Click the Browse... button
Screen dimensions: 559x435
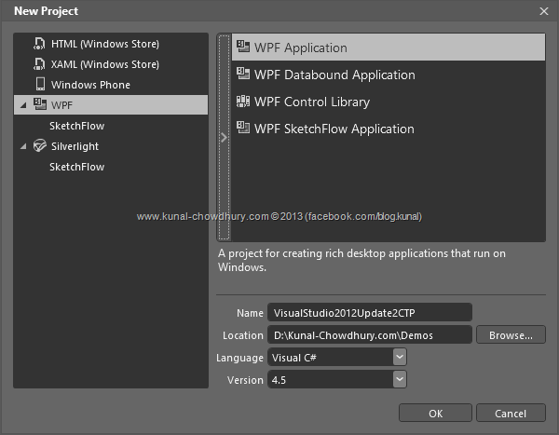511,335
